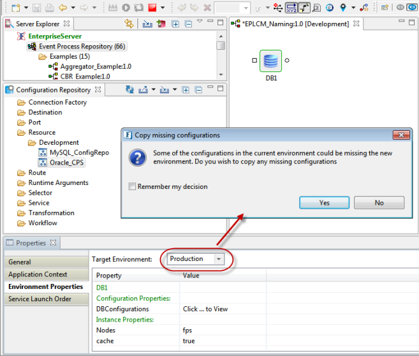Screen dimensions: 419x356
Task: Click the Server Explorer vertical scrollbar
Action: tap(221, 46)
